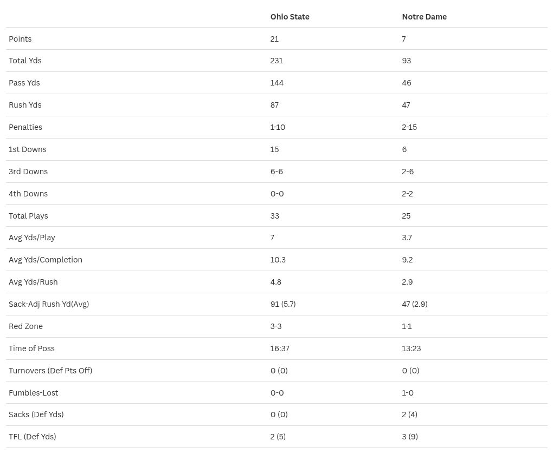Select the Points row label
This screenshot has width=553, height=454.
point(20,39)
